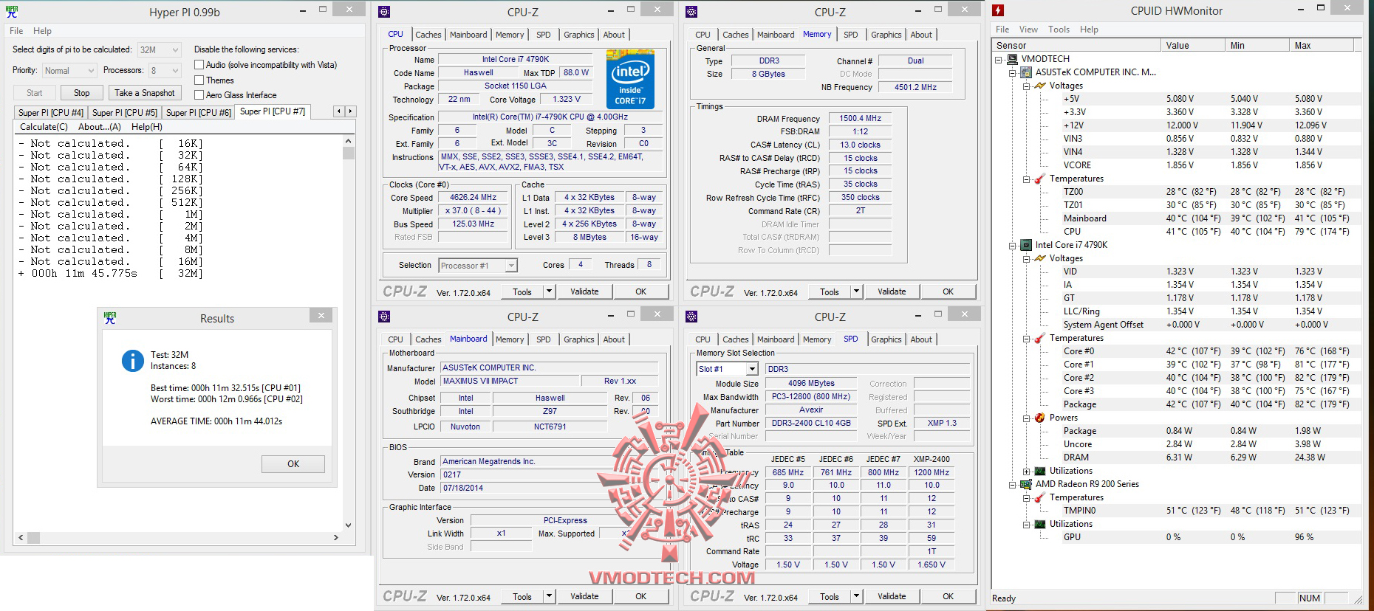Collapse the ASUSTeK COMPUTER INC. node

pos(1013,72)
